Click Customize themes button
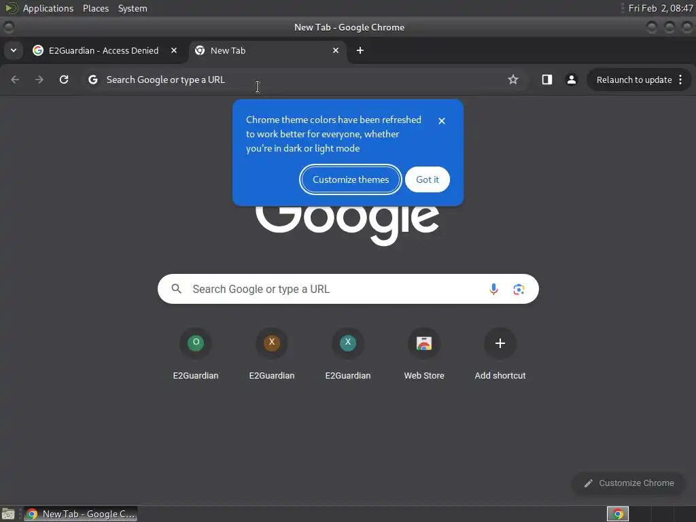The image size is (696, 522). pos(351,179)
